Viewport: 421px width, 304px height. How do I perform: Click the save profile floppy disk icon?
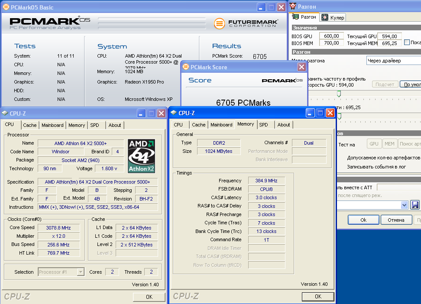point(415,205)
